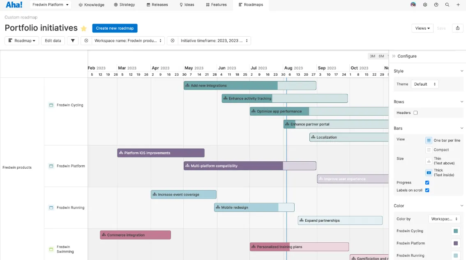This screenshot has width=466, height=260.
Task: Collapse the Bars section
Action: [x=461, y=128]
